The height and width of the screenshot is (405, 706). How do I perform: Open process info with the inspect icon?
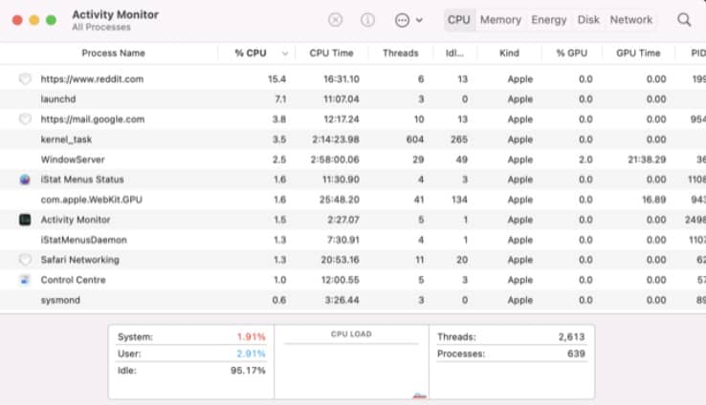[x=367, y=20]
